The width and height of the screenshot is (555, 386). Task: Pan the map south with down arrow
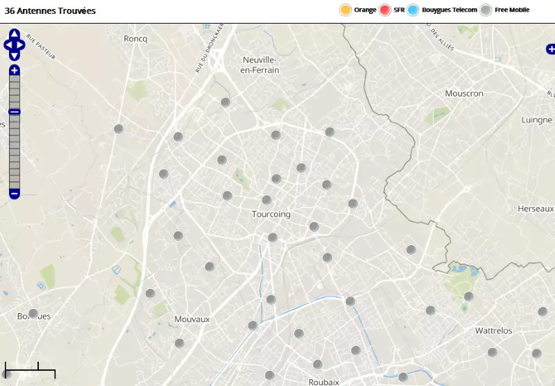[x=15, y=56]
